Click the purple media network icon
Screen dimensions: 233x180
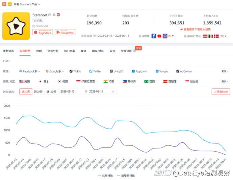[165, 36]
